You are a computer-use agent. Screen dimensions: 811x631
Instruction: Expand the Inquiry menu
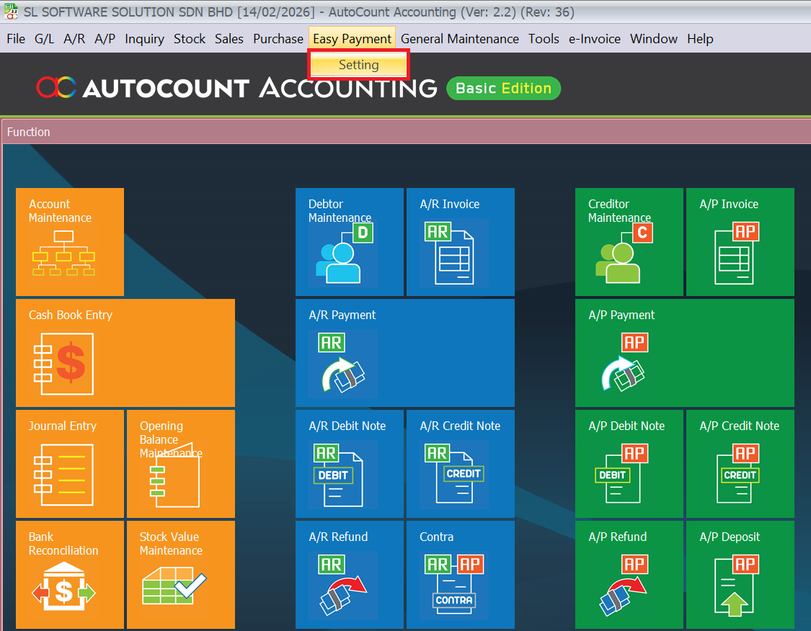tap(144, 39)
